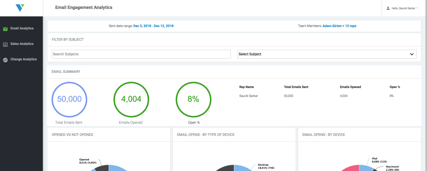Click the OPENED VS NOT OPENED heading
Viewport: 427px width, 171px height.
coord(73,135)
